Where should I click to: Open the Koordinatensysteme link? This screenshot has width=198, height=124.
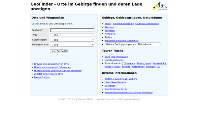[x=116, y=89]
